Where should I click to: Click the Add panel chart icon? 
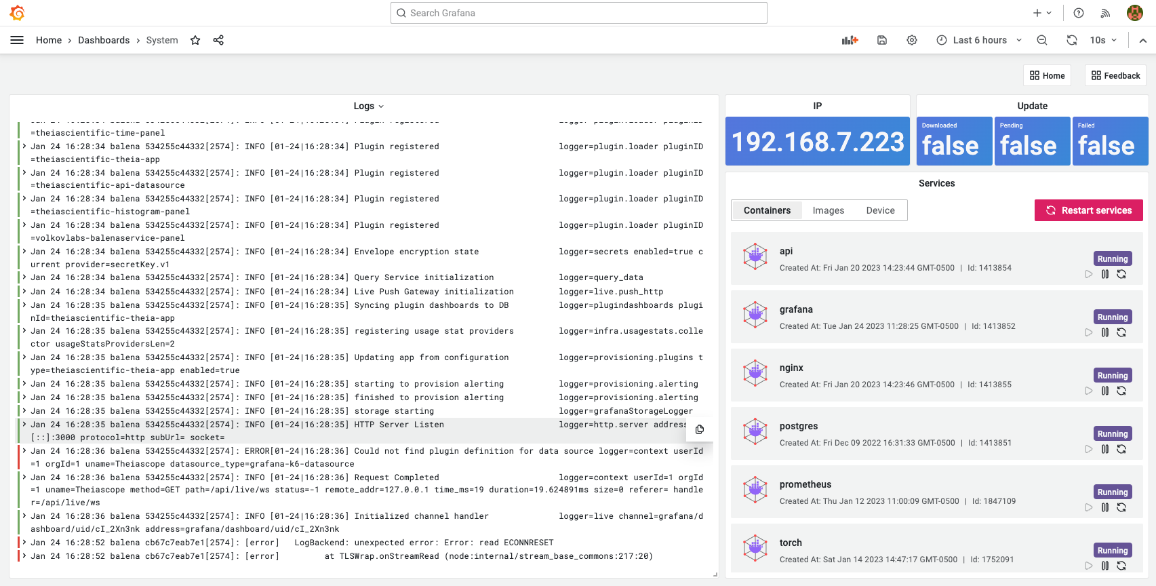pyautogui.click(x=850, y=40)
